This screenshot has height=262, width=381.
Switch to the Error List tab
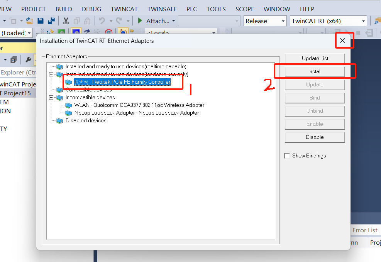pyautogui.click(x=365, y=230)
